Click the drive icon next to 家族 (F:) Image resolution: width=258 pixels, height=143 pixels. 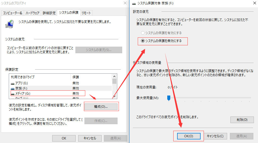tap(13, 89)
